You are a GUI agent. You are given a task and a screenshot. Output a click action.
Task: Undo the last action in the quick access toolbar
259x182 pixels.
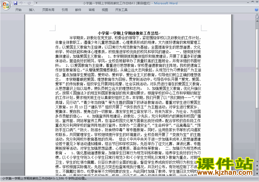pos(21,3)
